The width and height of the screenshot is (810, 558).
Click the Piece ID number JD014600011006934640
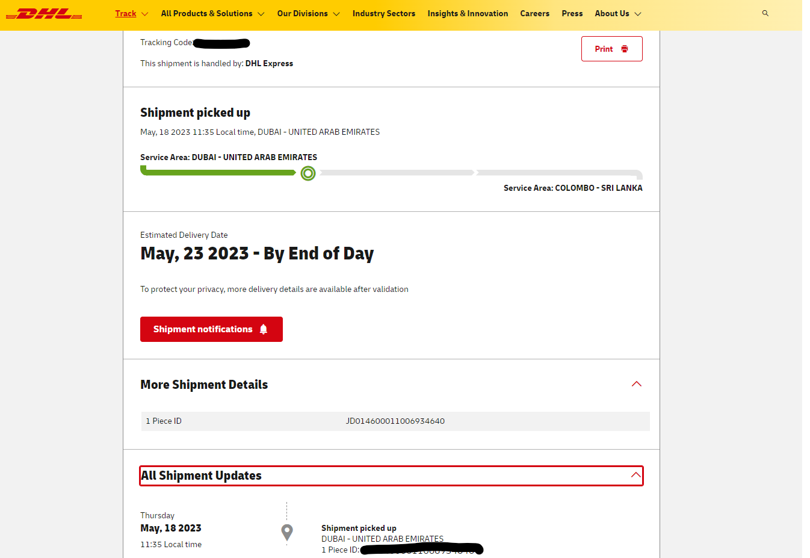pos(395,421)
